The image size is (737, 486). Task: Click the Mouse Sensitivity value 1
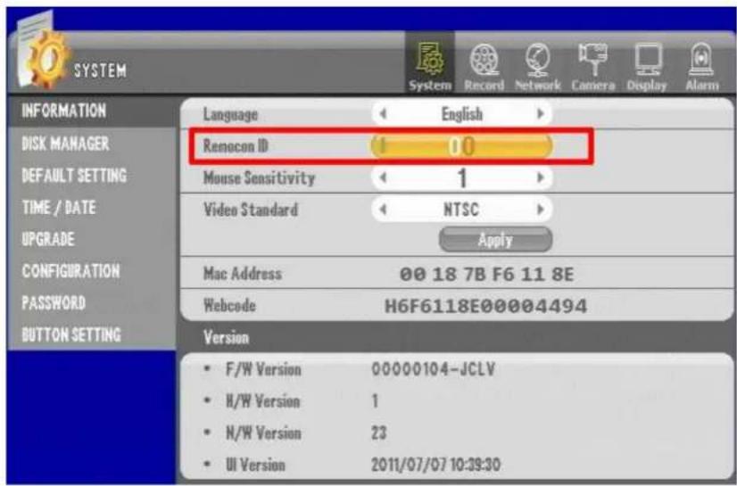coord(462,178)
